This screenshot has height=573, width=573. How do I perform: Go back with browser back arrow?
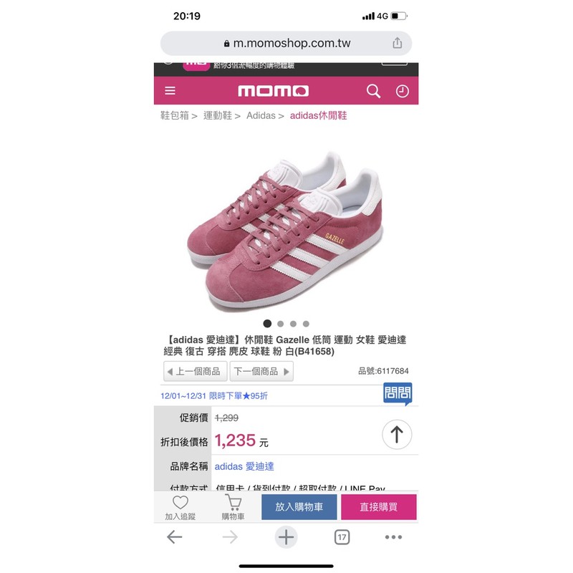(174, 537)
